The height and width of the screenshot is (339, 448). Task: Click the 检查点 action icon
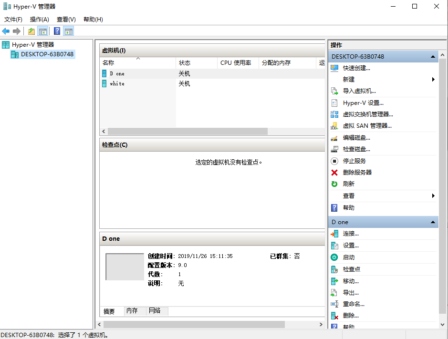pos(334,269)
